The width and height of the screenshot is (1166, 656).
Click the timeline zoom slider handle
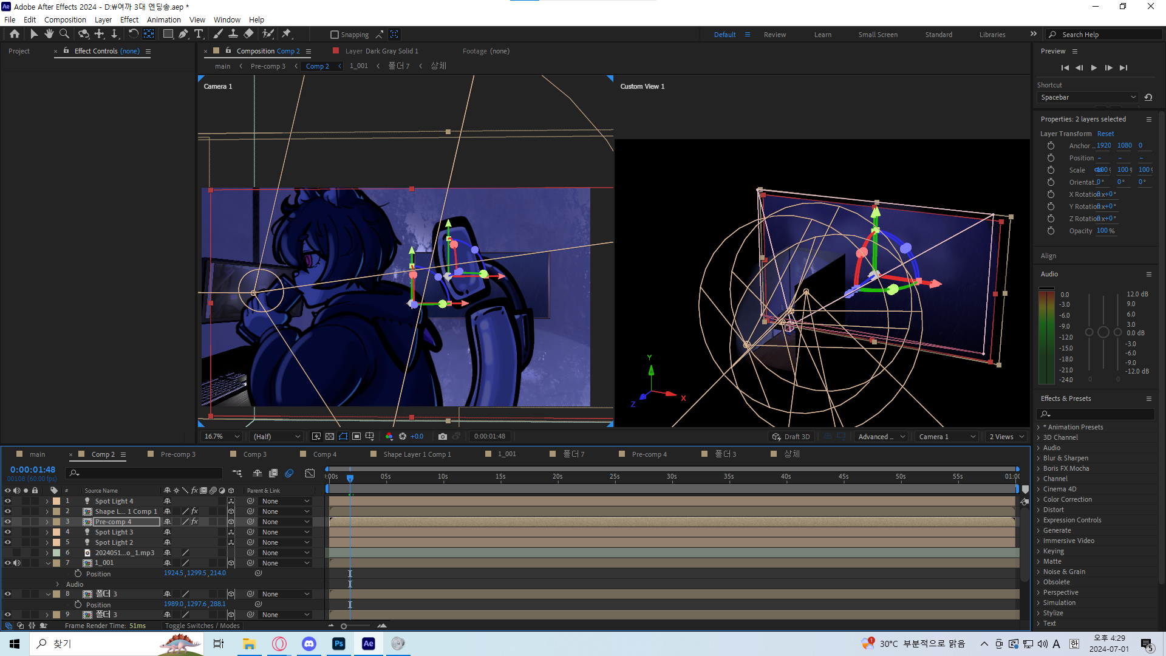pos(344,626)
